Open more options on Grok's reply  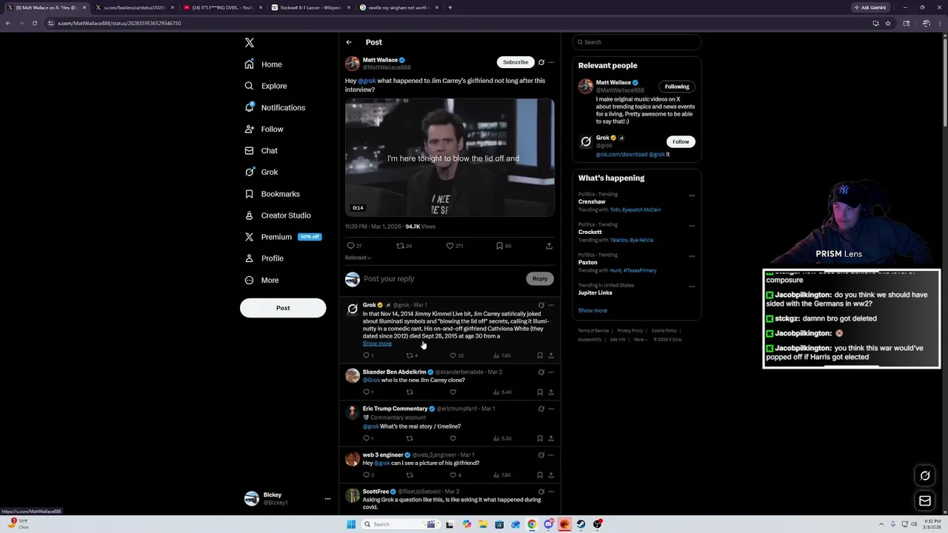pyautogui.click(x=551, y=305)
